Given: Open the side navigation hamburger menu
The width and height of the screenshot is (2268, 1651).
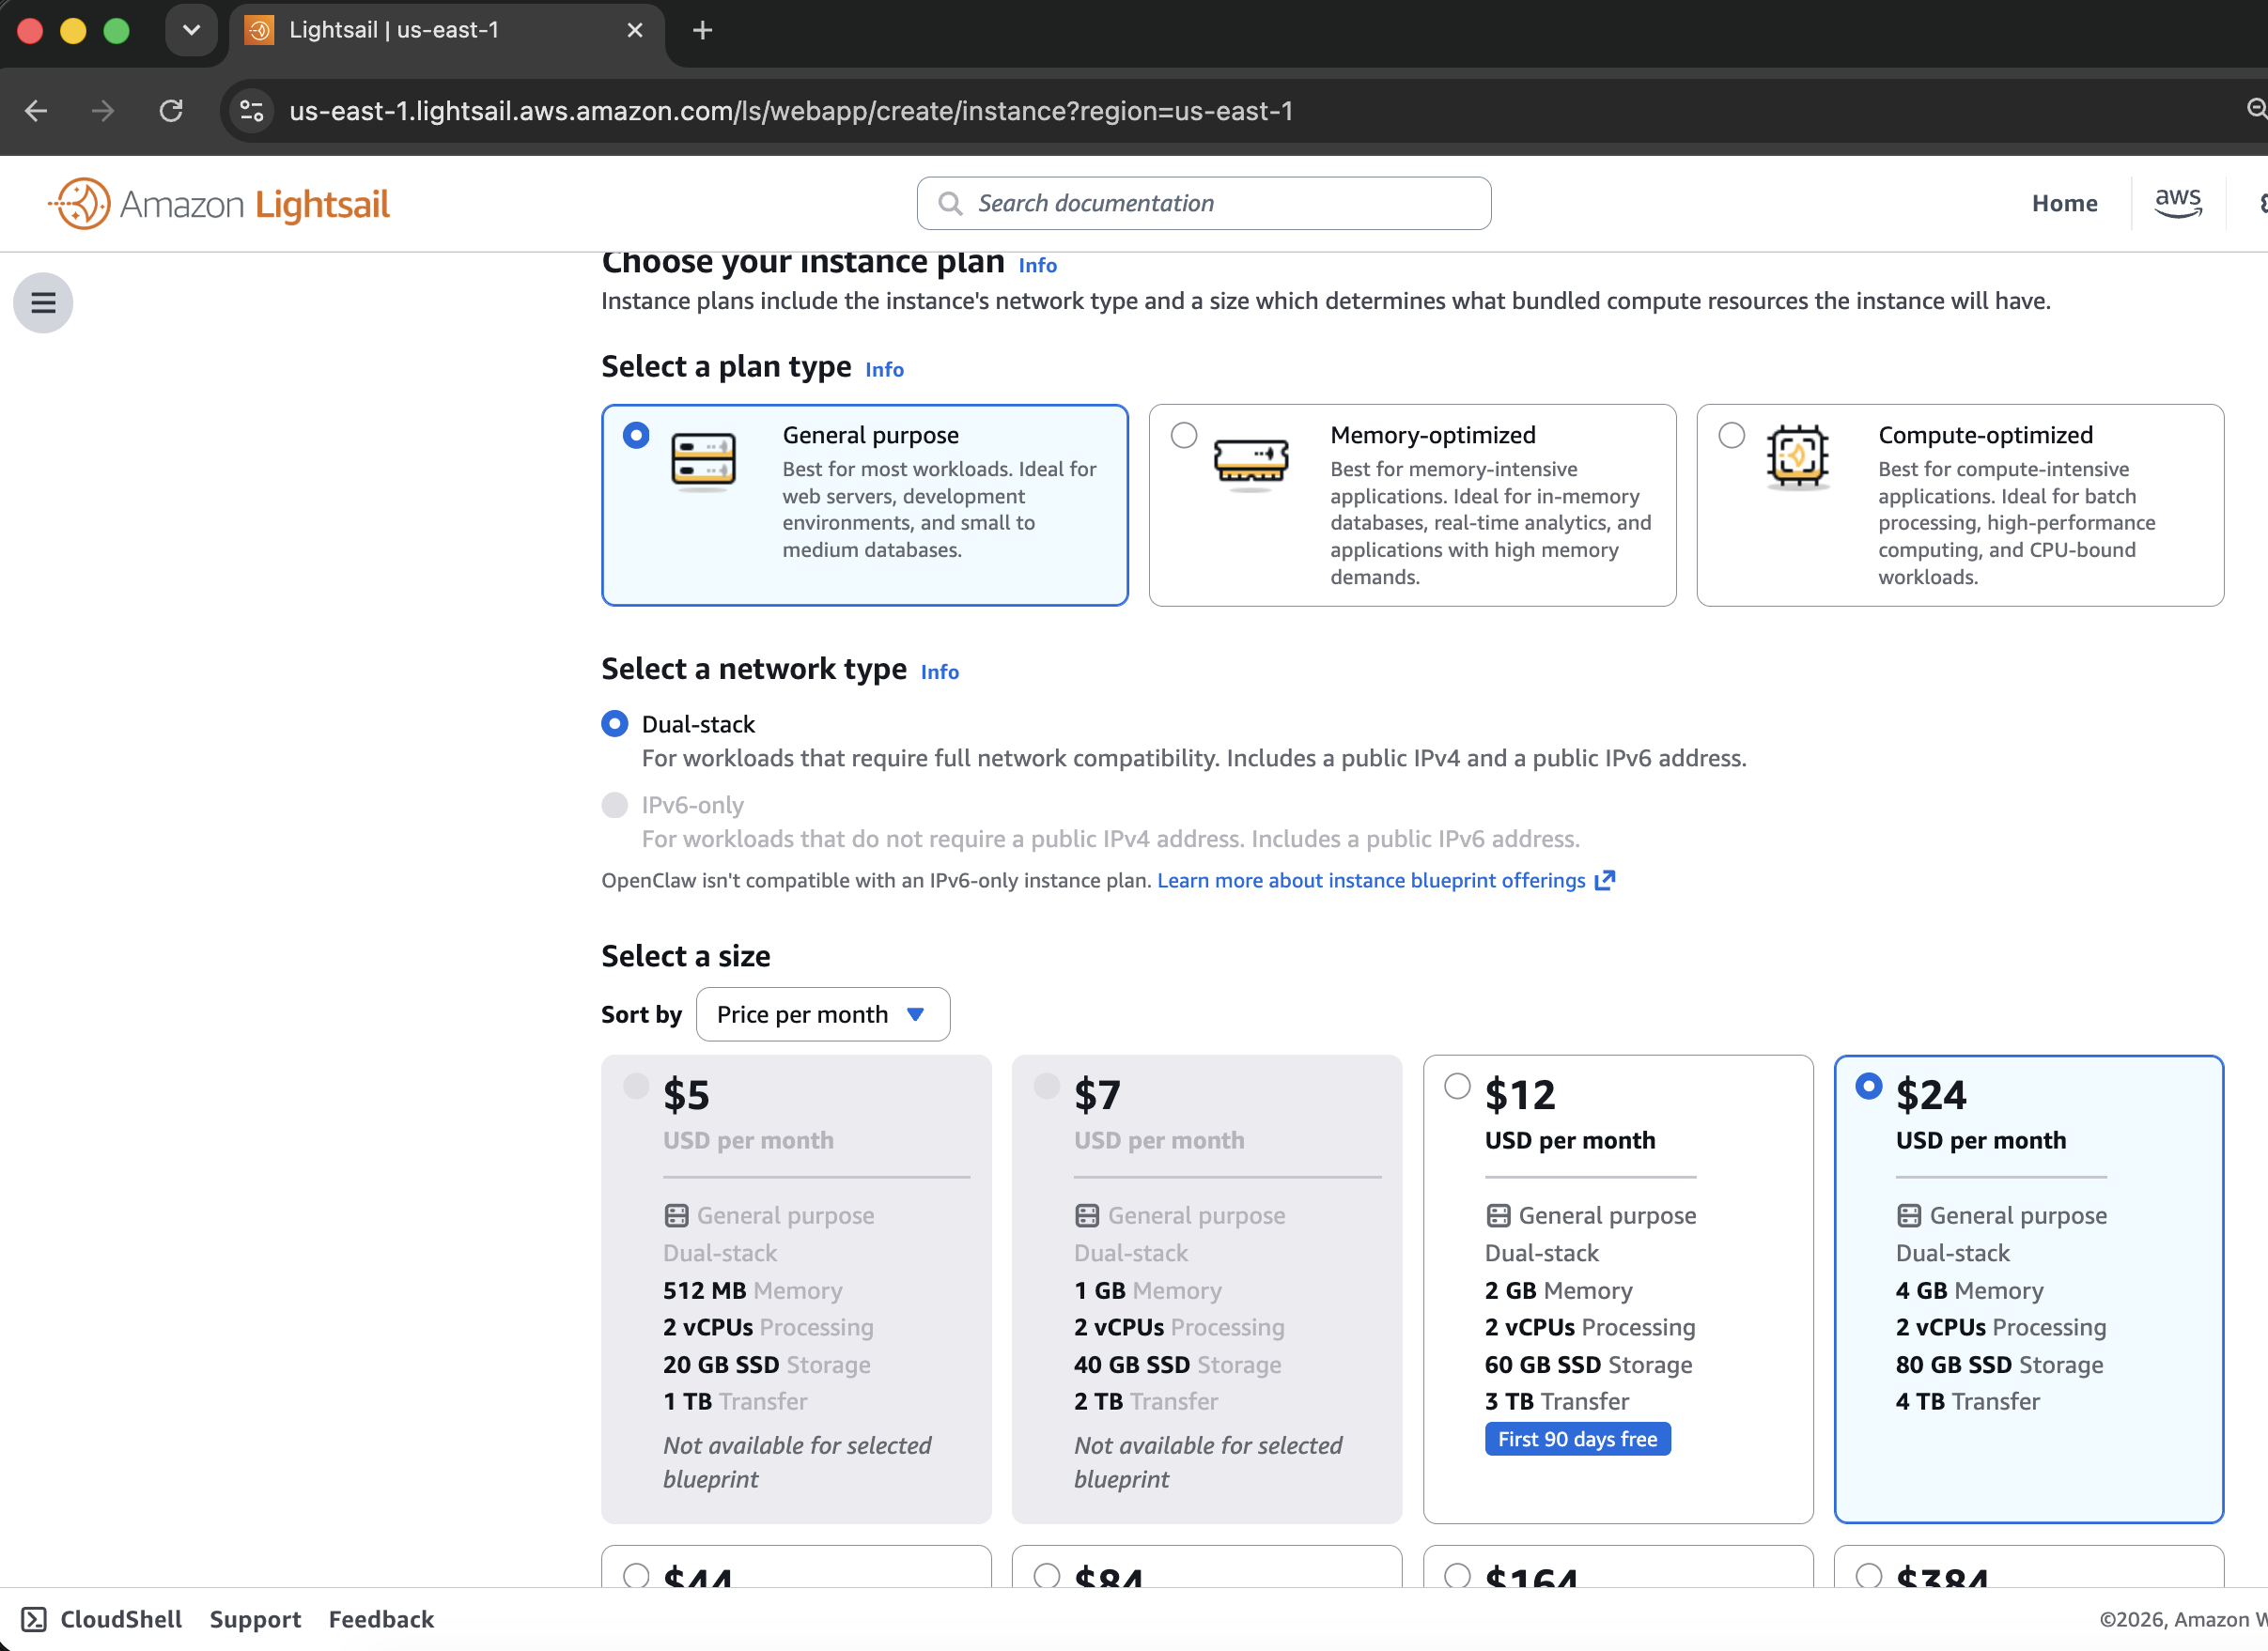Looking at the screenshot, I should click(43, 301).
